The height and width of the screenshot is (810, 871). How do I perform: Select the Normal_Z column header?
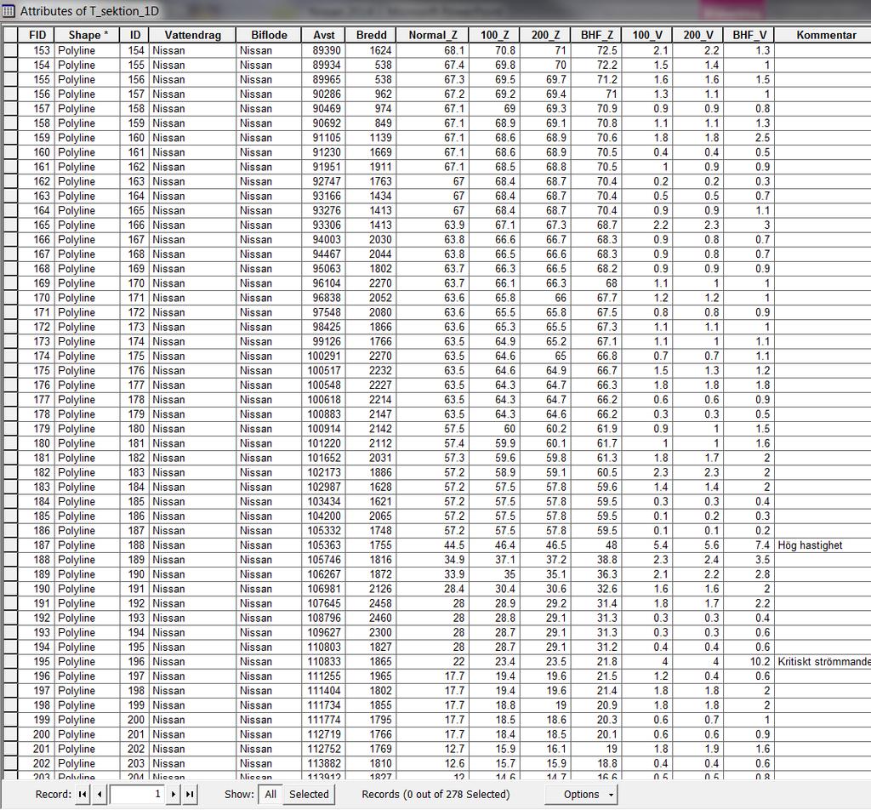click(433, 35)
